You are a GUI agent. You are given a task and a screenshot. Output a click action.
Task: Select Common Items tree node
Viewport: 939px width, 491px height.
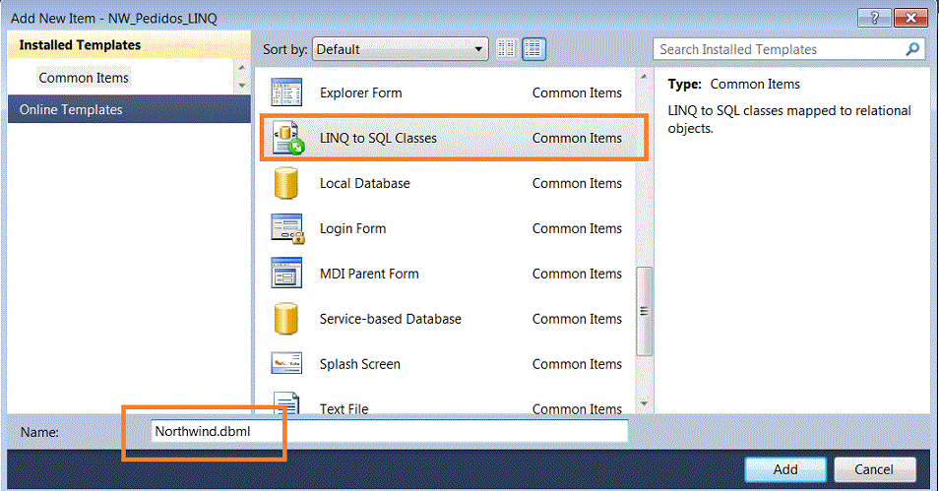(84, 78)
